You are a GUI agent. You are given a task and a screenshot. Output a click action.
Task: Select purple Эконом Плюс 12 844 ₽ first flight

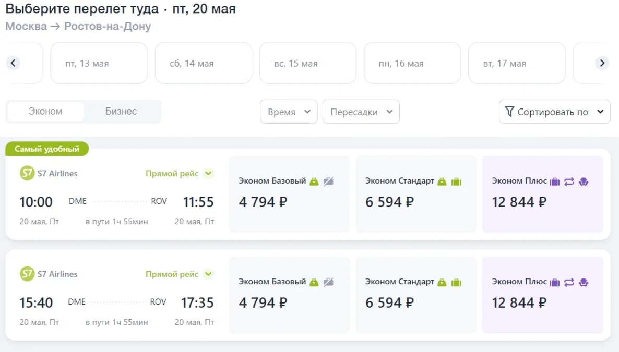(542, 195)
